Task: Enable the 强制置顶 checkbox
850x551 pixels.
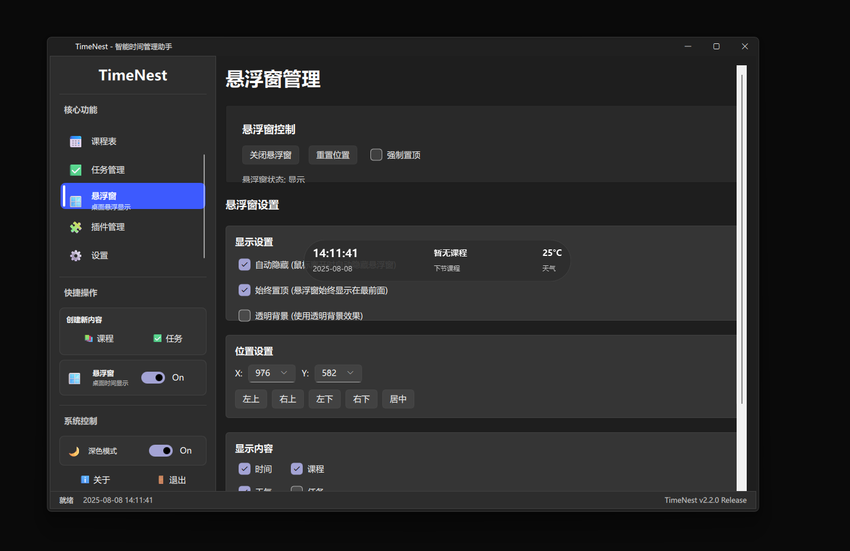Action: [376, 155]
